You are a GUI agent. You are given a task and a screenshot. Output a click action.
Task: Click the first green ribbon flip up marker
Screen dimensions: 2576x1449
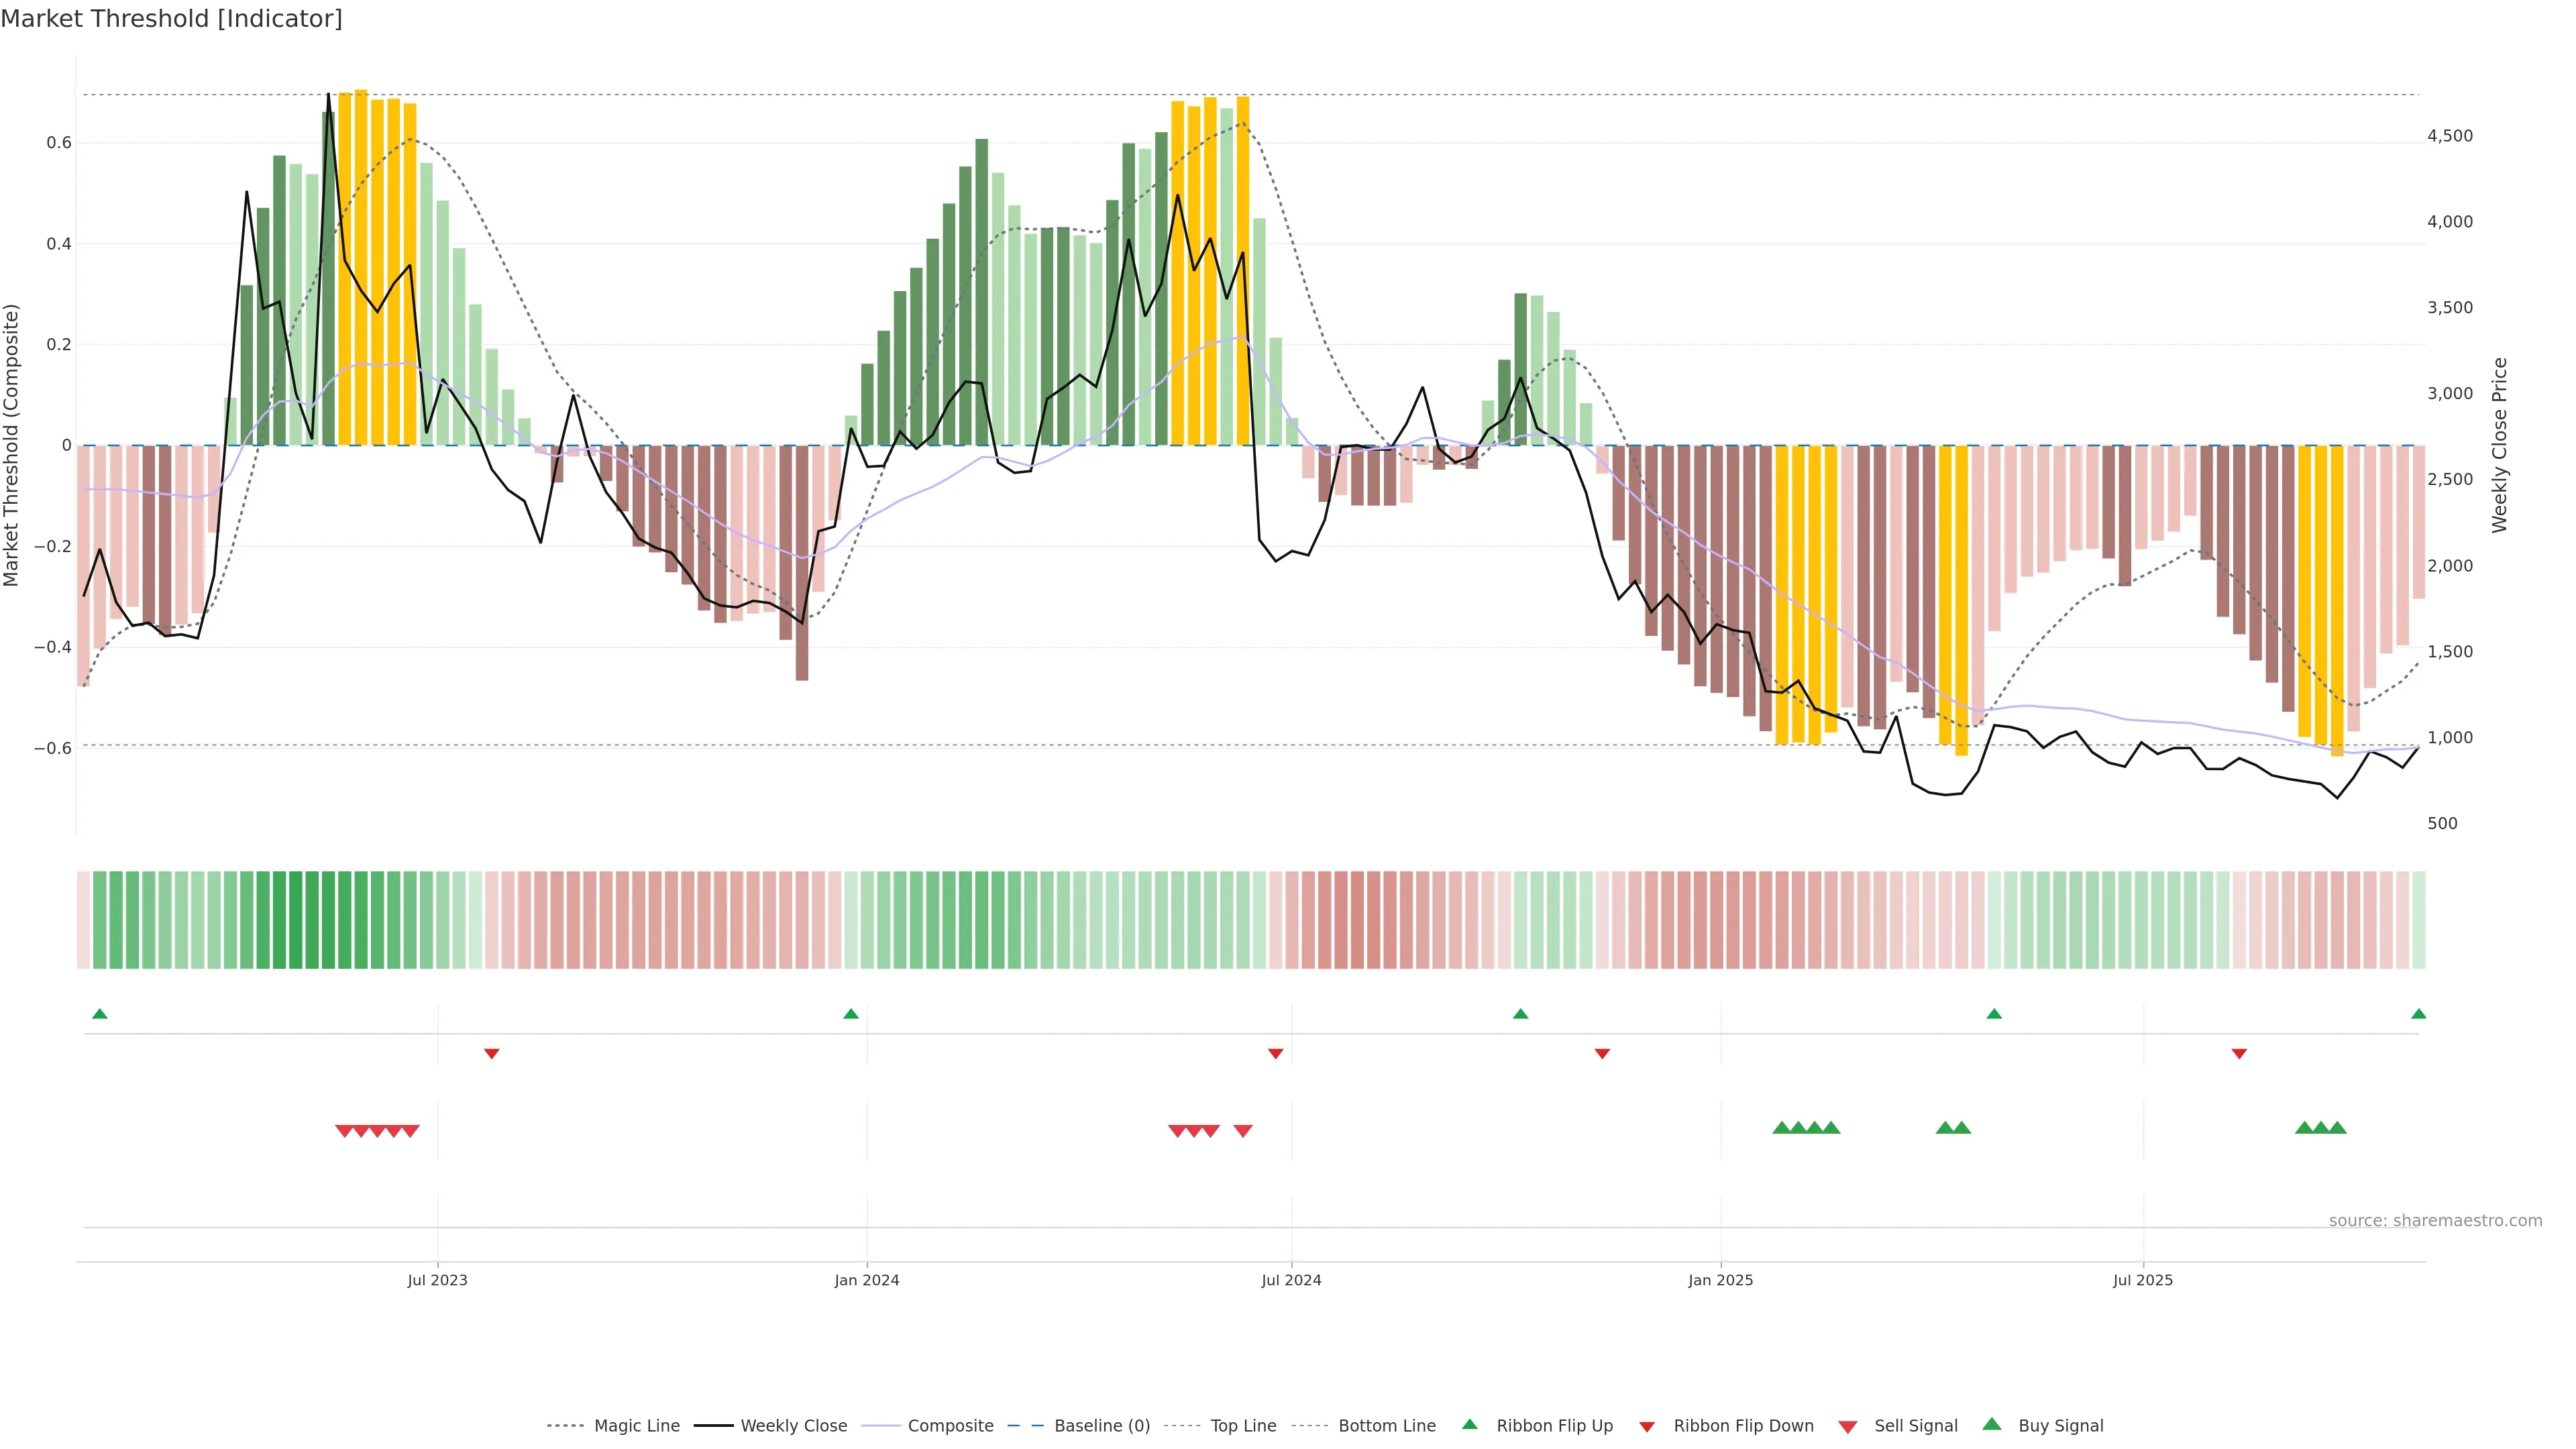tap(100, 1014)
